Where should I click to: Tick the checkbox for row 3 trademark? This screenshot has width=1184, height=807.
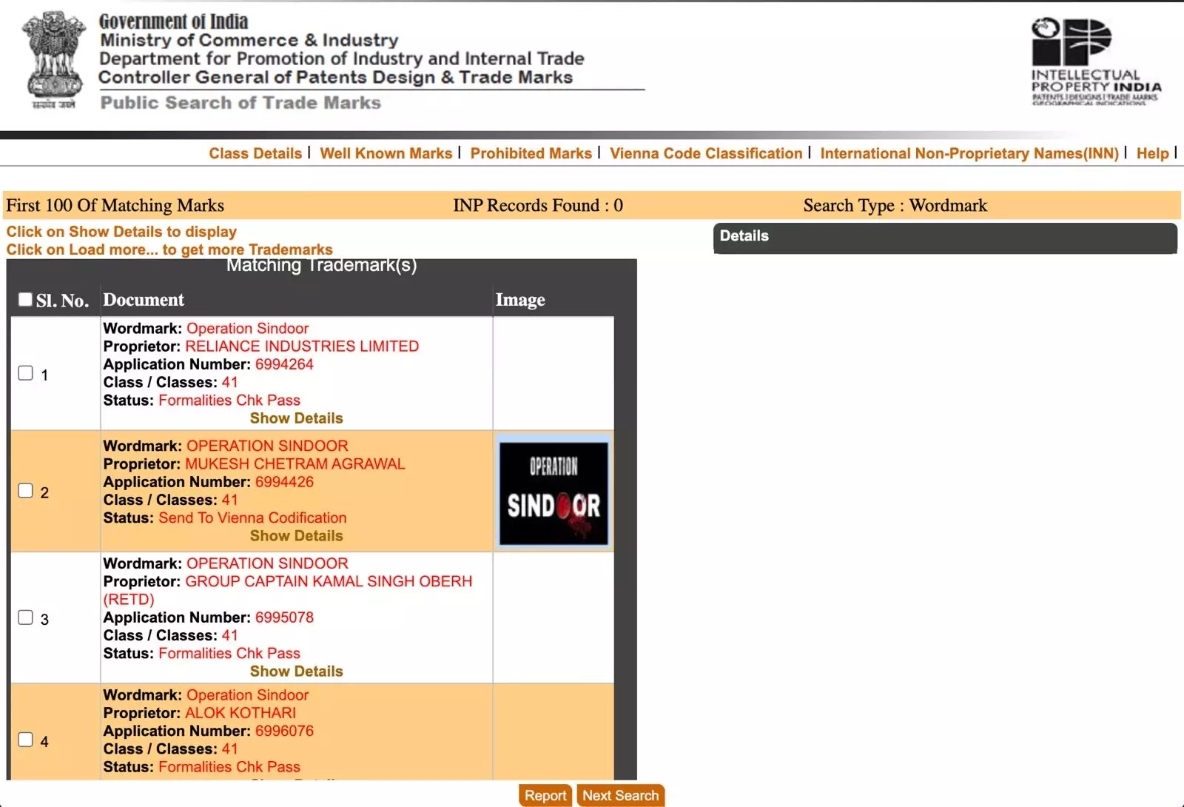coord(26,617)
